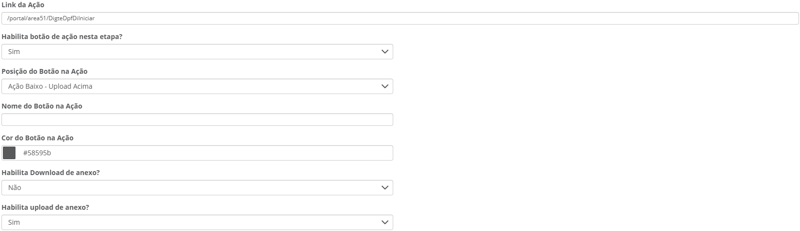800x231 pixels.
Task: Click the 'Habilita upload de anexo?' label
Action: 45,207
